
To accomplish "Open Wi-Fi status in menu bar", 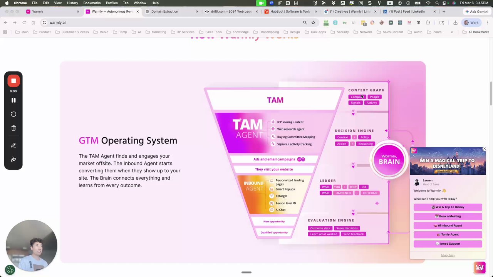I will tap(428, 3).
